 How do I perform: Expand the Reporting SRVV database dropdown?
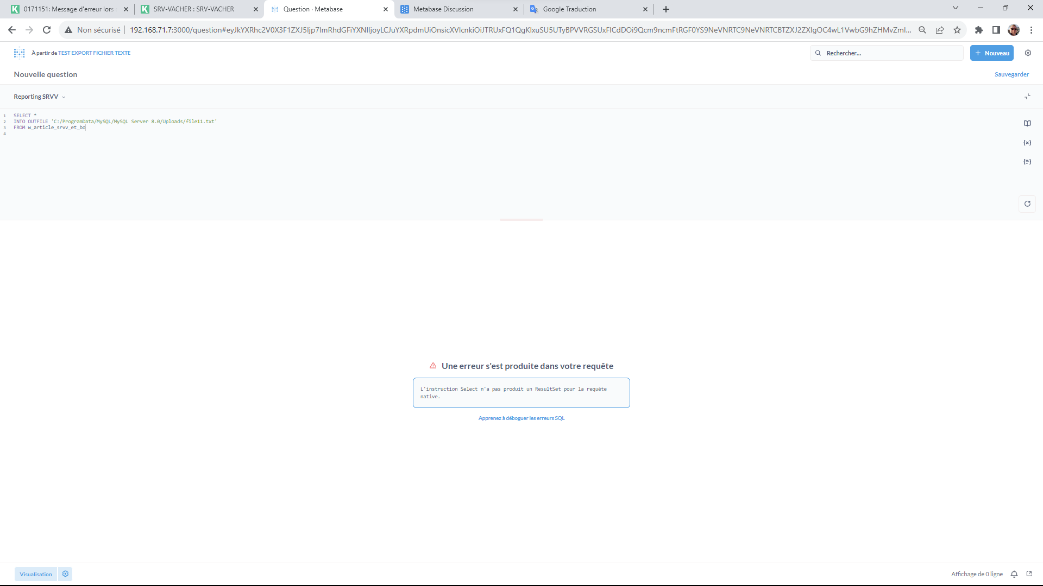[40, 97]
